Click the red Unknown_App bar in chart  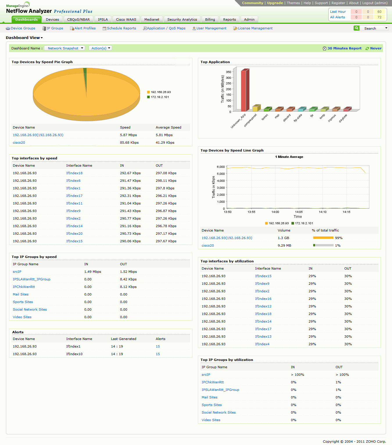coord(244,90)
